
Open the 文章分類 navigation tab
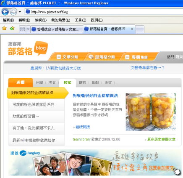click(x=68, y=57)
